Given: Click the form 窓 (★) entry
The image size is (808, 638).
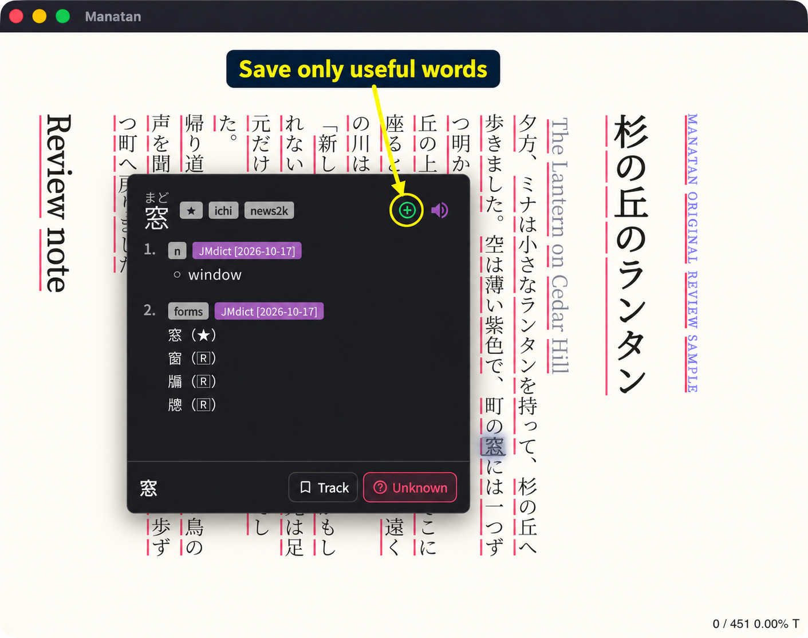Looking at the screenshot, I should (192, 335).
